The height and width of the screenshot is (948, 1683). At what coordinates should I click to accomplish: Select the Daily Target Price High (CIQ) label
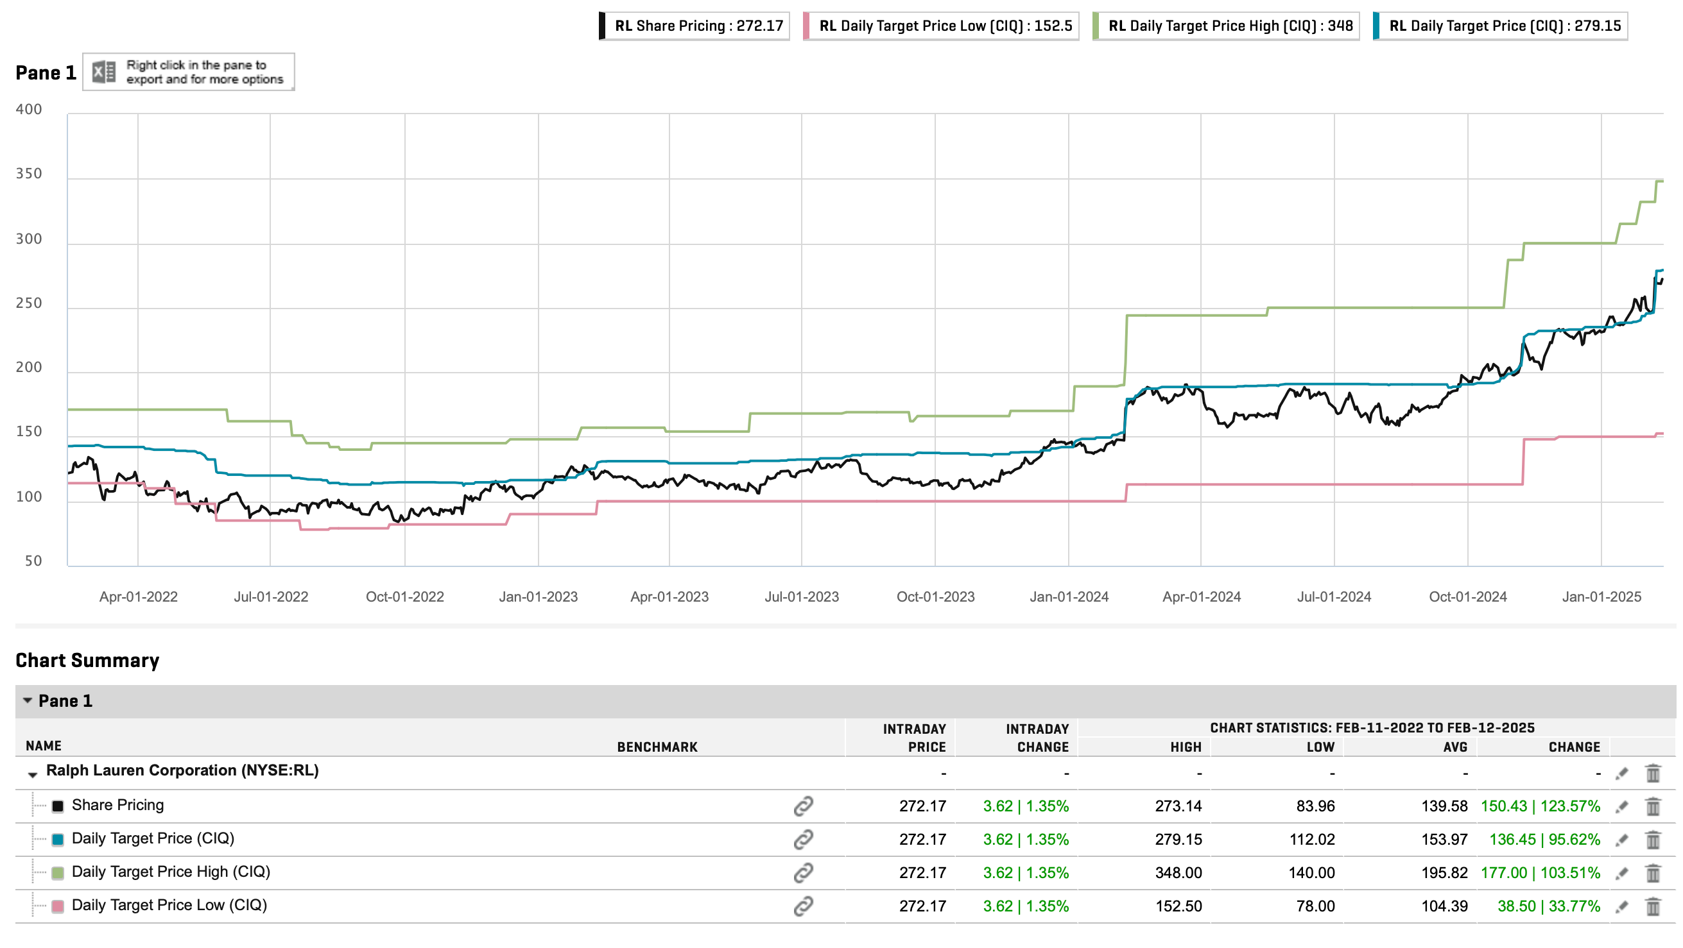[171, 872]
